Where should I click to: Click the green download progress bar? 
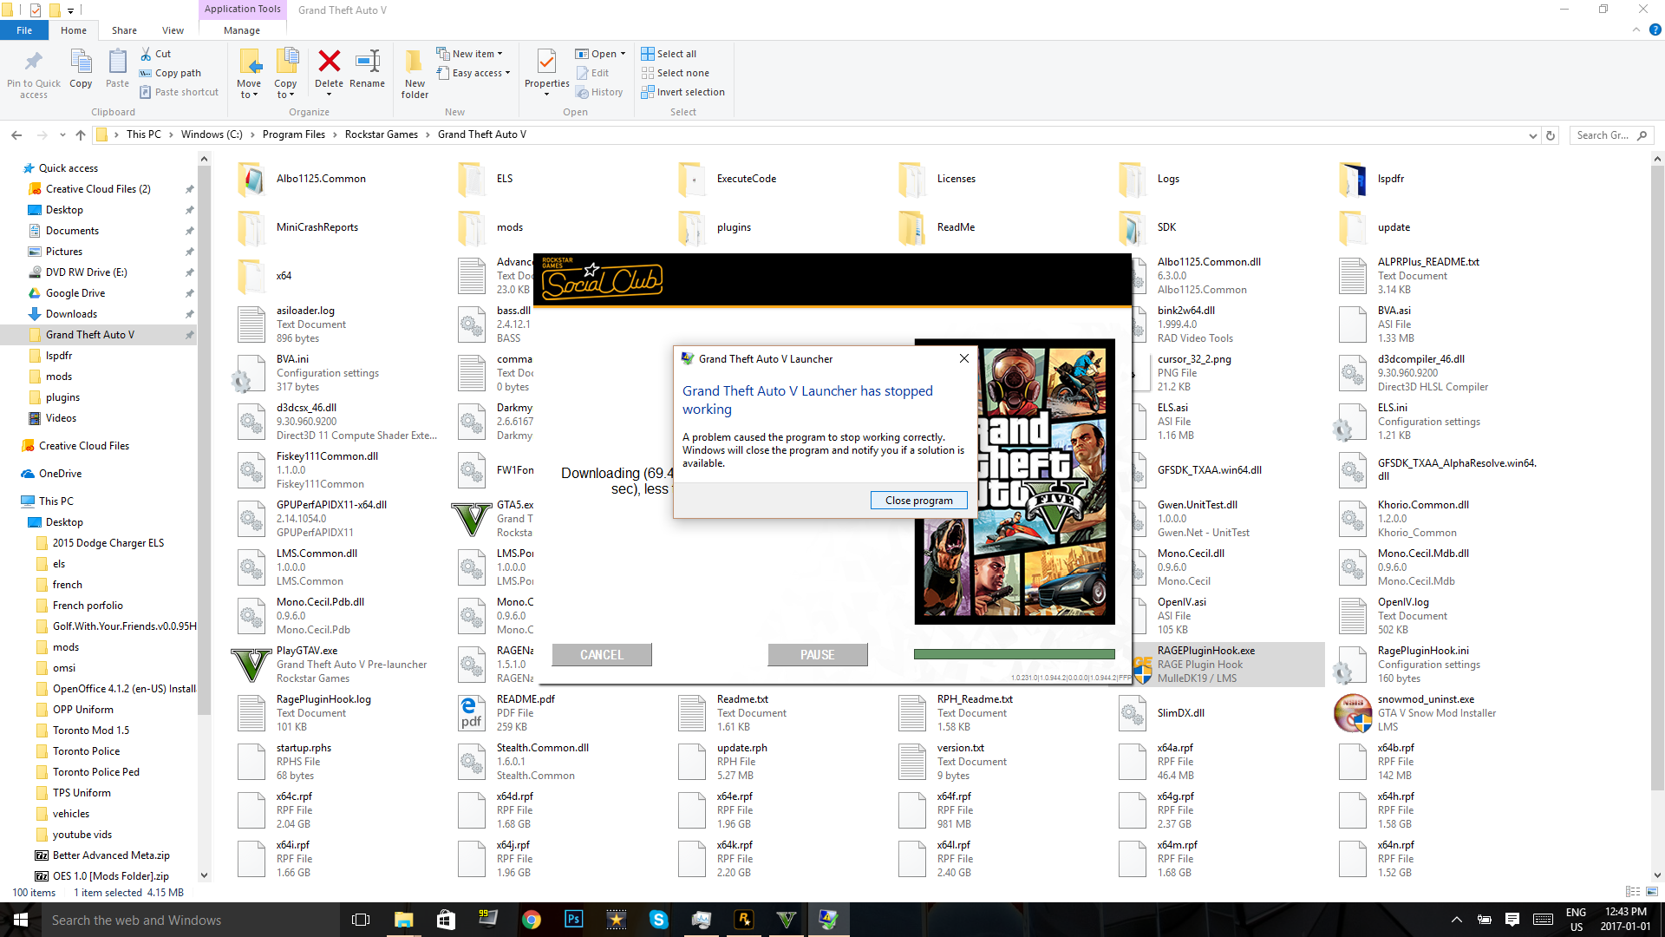[x=1014, y=654]
